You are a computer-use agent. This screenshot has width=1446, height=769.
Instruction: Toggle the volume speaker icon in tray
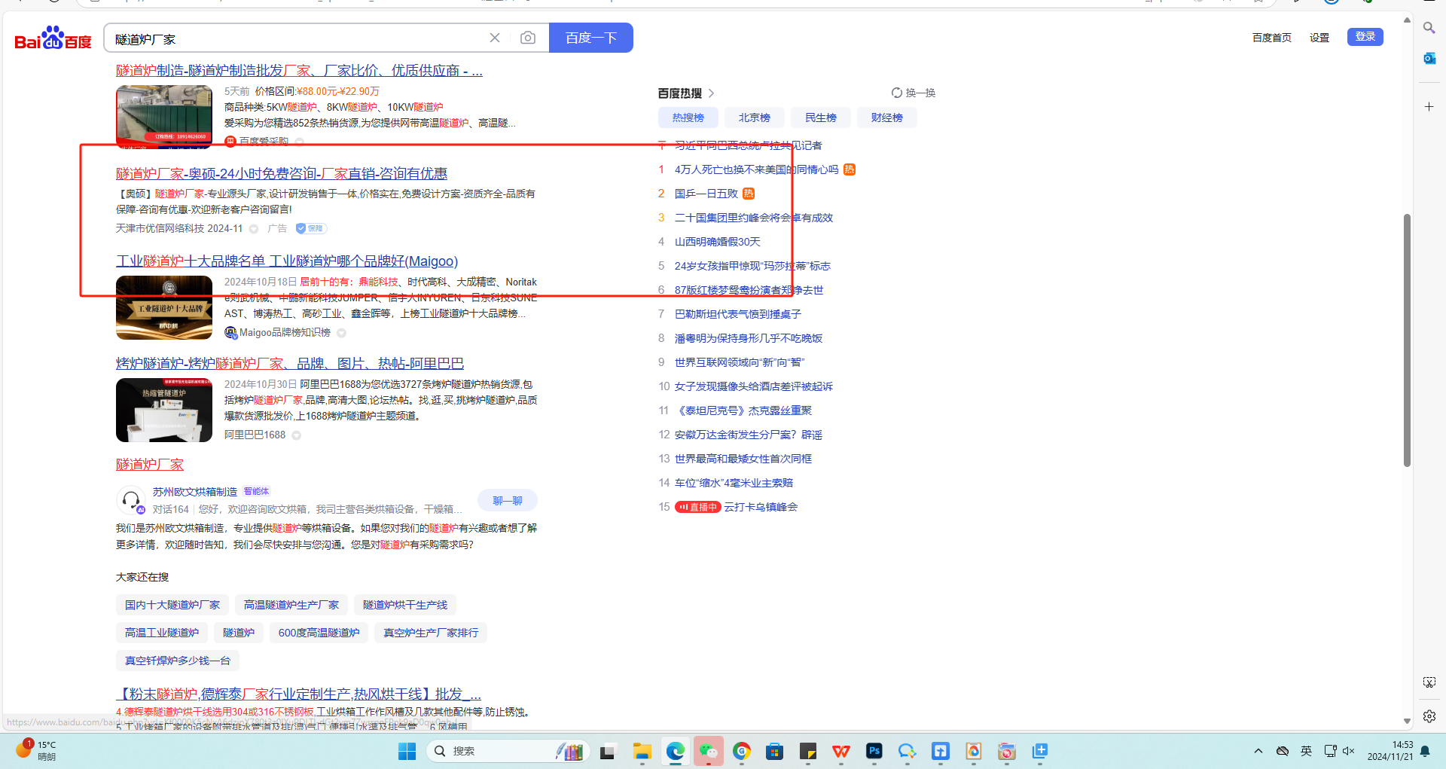pos(1348,751)
